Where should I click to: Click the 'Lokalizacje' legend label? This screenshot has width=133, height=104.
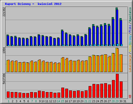coord(130,63)
